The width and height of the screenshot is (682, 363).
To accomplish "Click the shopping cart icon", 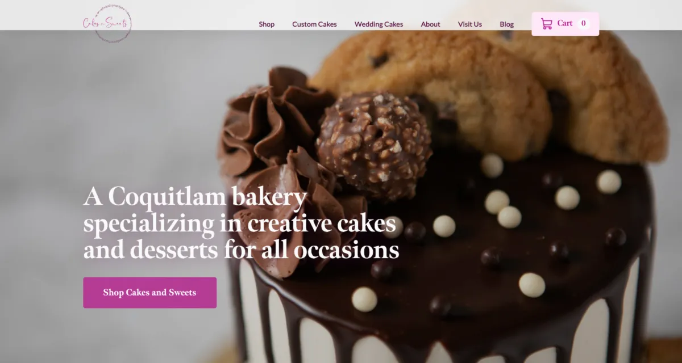I will click(x=546, y=24).
